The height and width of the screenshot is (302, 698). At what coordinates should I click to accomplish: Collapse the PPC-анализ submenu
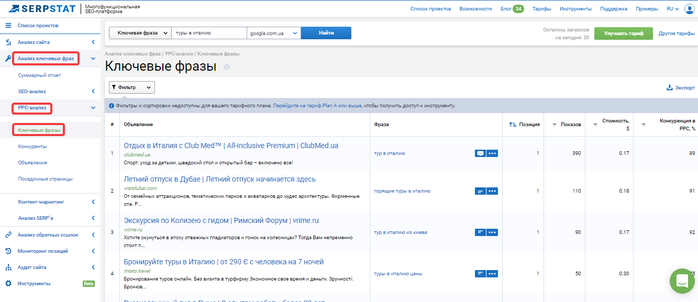[x=93, y=108]
